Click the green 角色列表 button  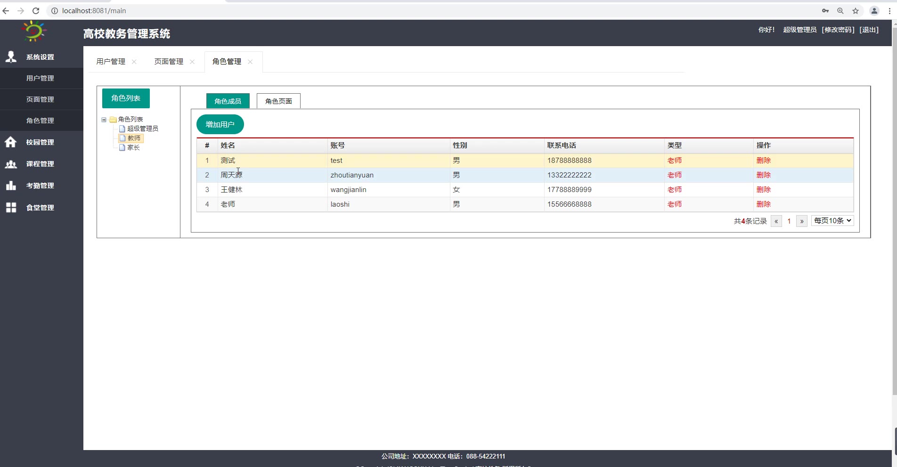click(x=126, y=98)
